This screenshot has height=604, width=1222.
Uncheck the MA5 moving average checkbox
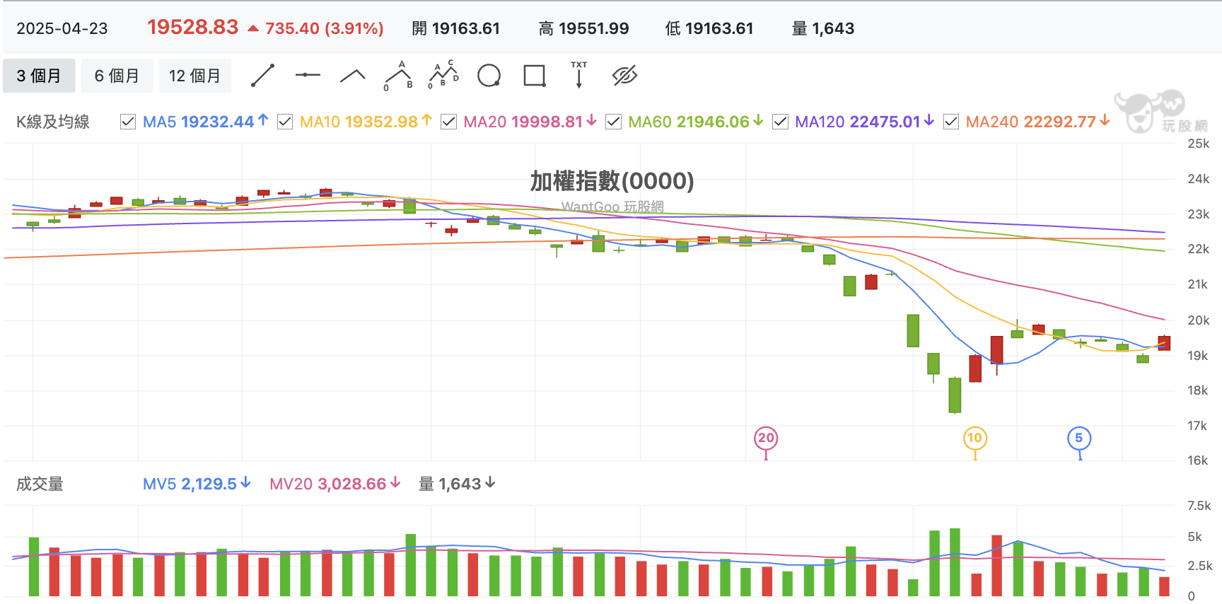[x=128, y=122]
